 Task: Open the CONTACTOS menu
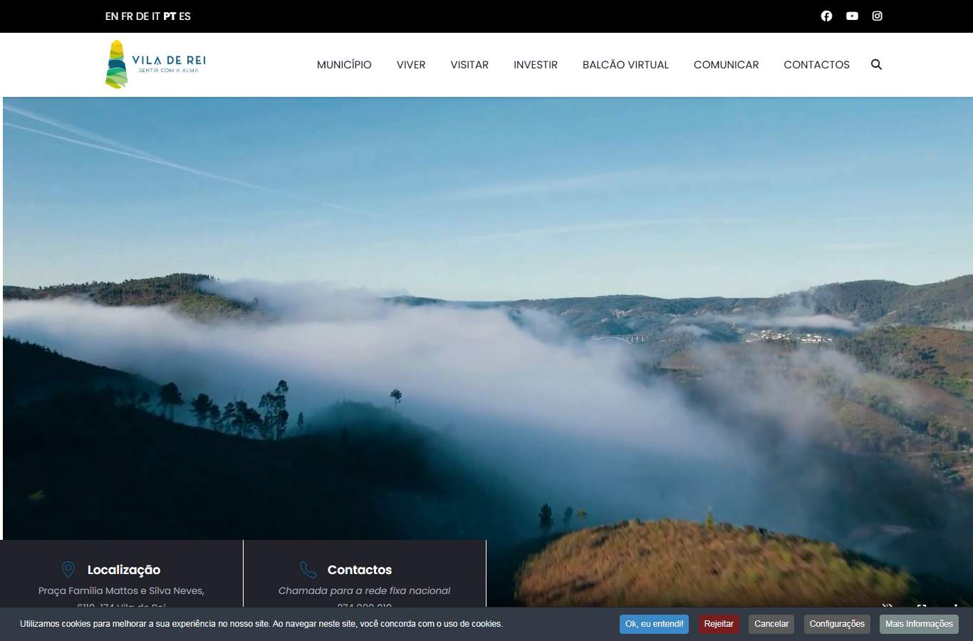tap(816, 64)
